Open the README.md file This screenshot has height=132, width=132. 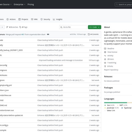[x=3, y=105]
